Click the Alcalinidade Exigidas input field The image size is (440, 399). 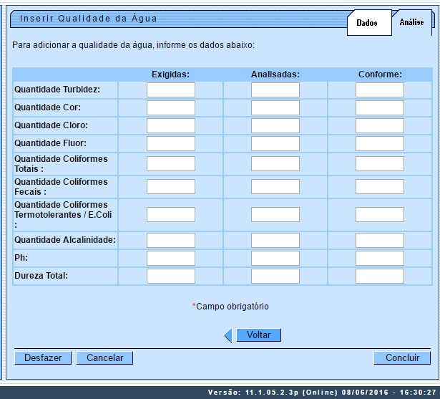click(x=170, y=241)
